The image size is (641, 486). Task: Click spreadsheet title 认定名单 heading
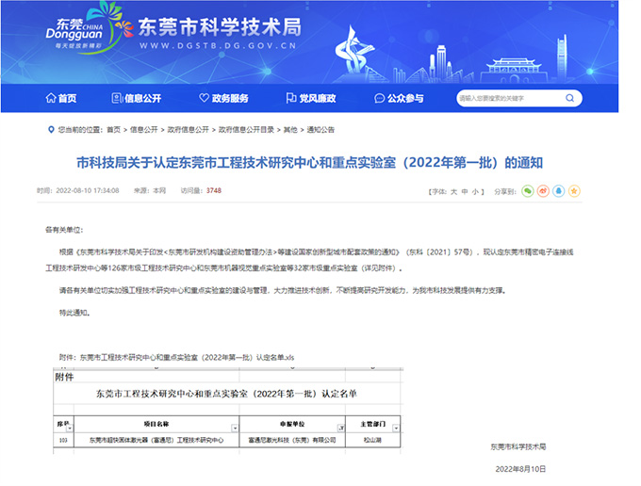[x=226, y=394]
